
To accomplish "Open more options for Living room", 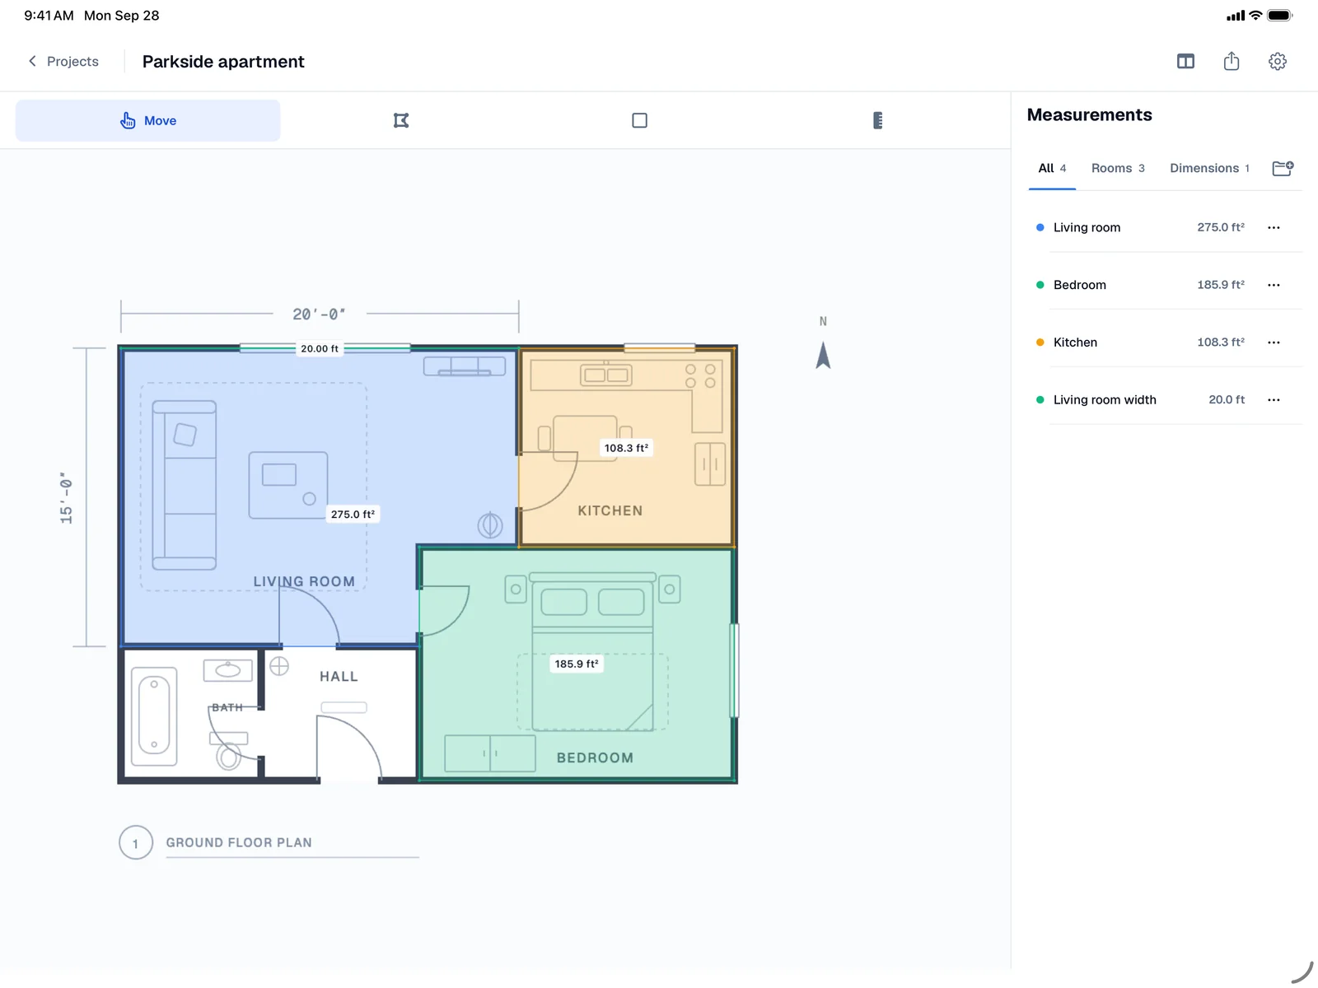I will coord(1274,227).
